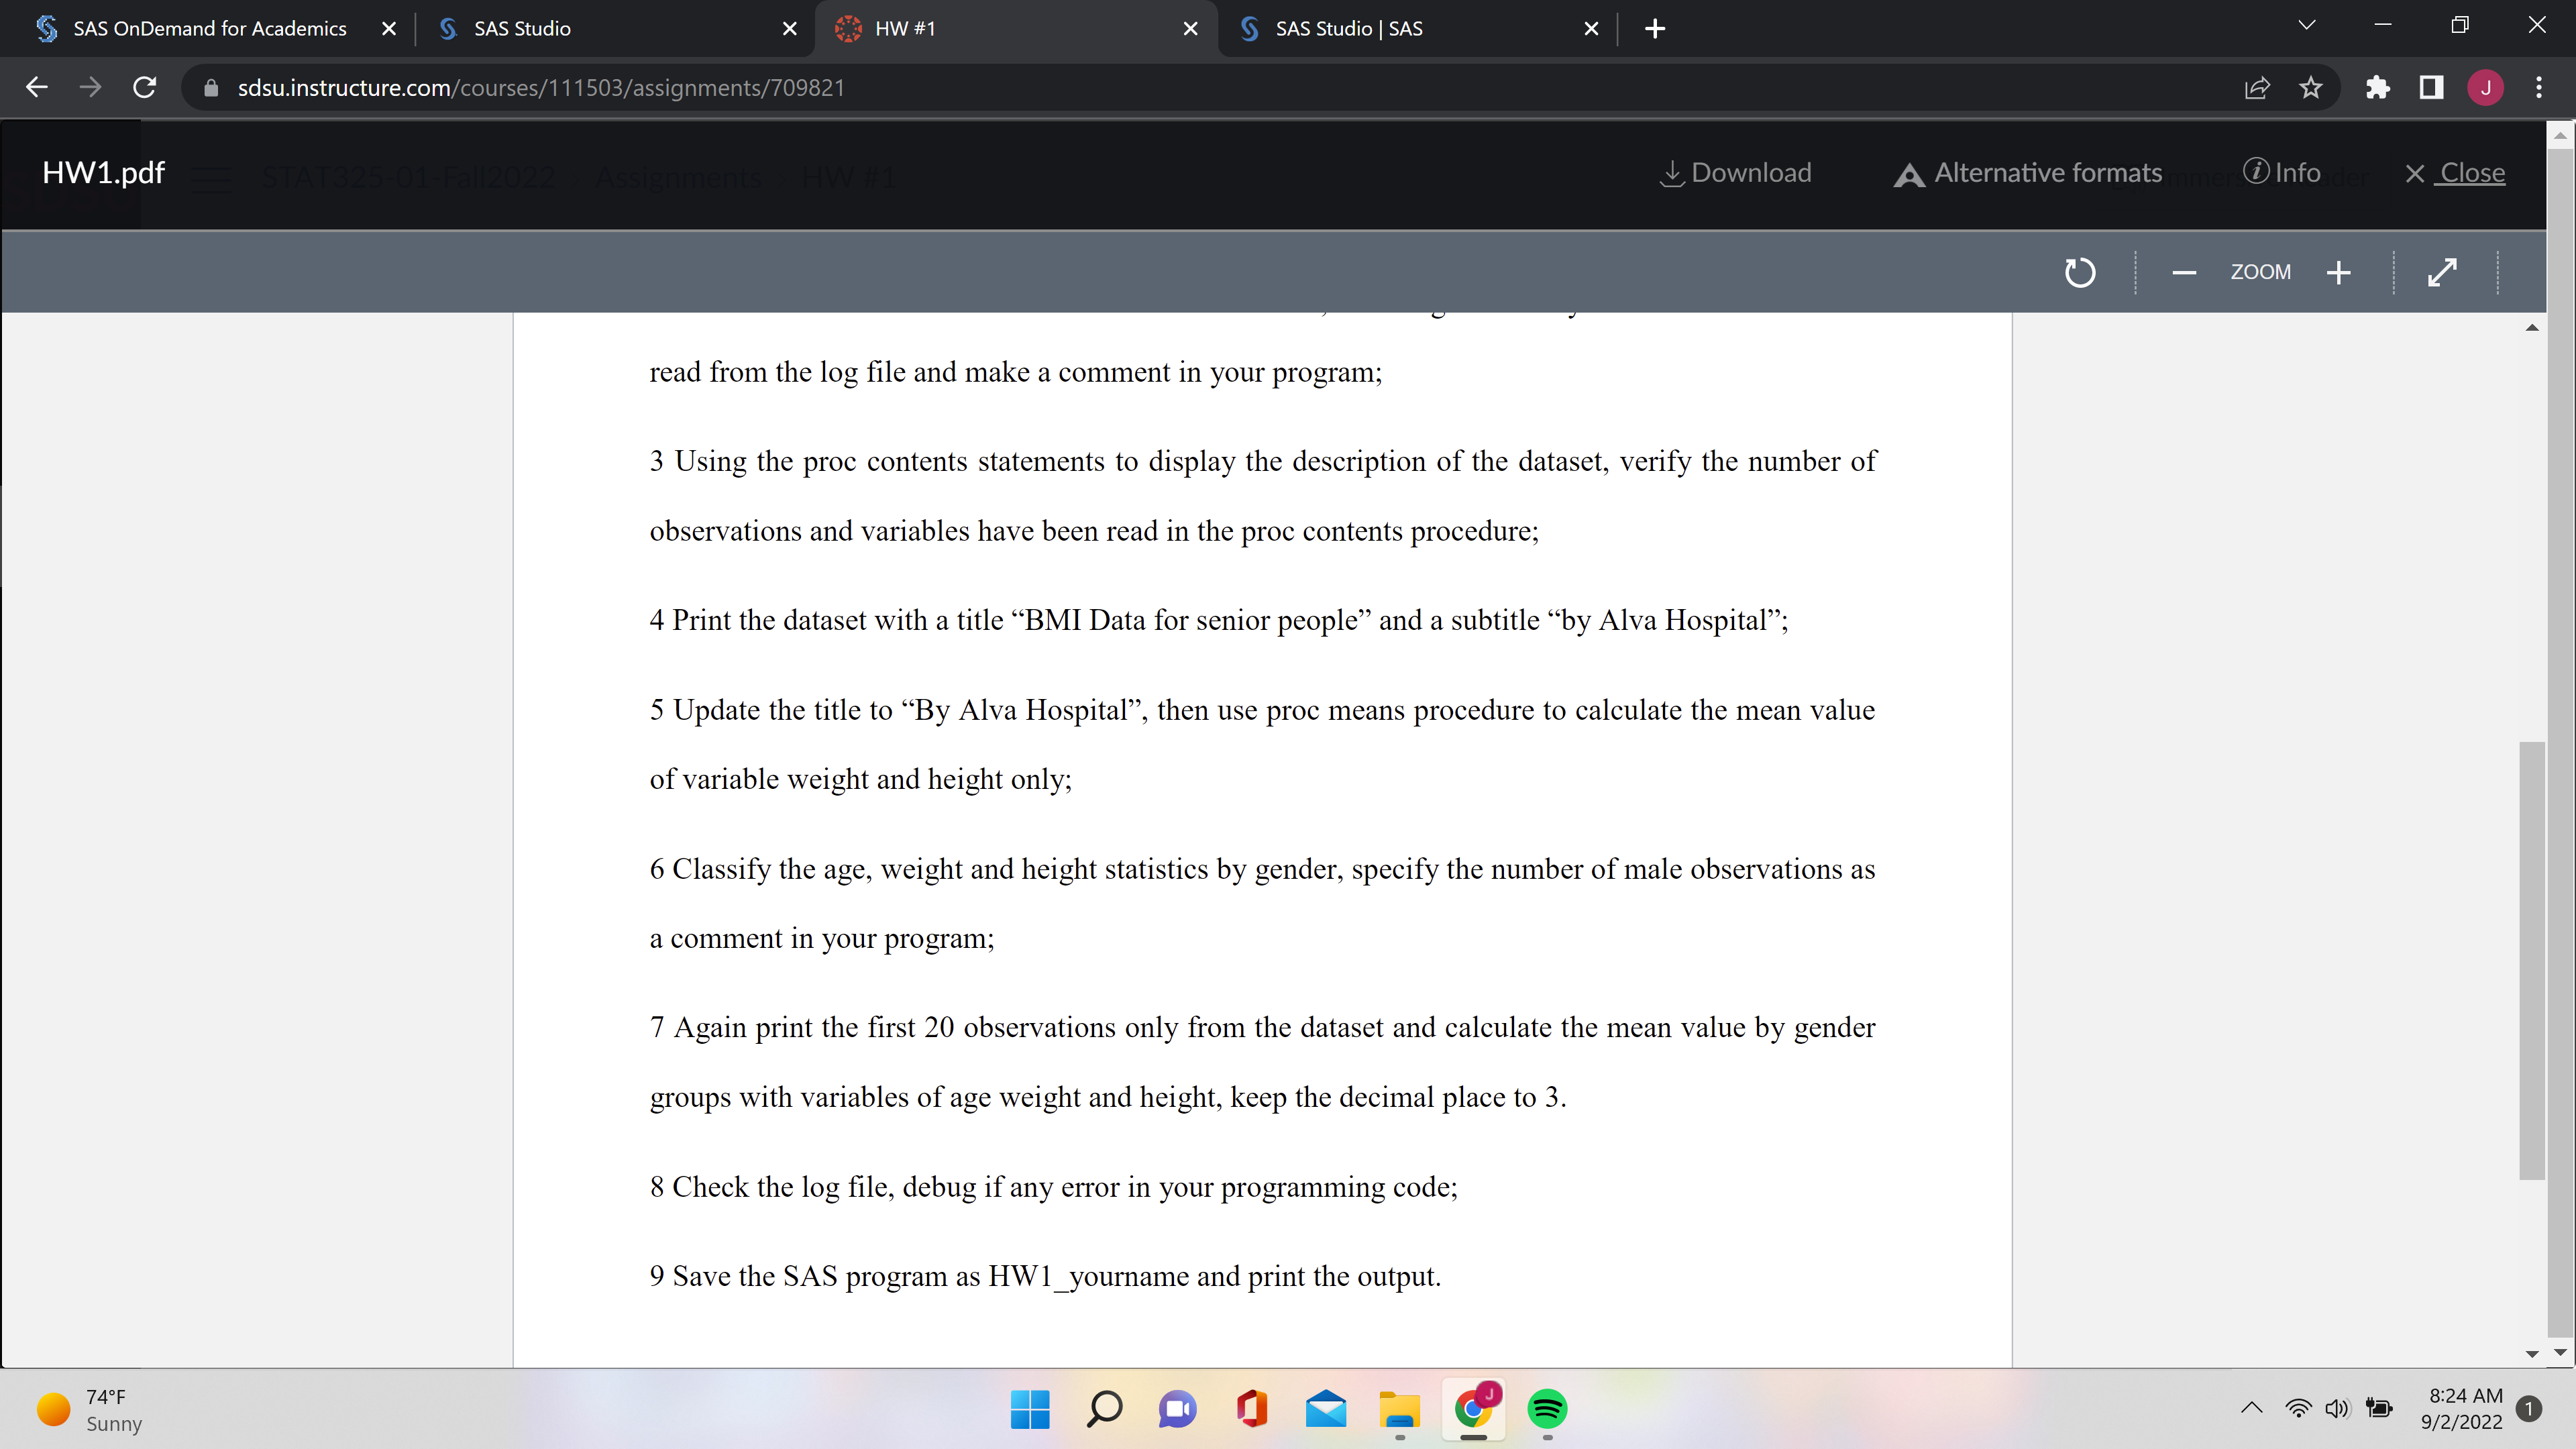The height and width of the screenshot is (1449, 2576).
Task: Open Alternative formats options
Action: pyautogui.click(x=2028, y=173)
